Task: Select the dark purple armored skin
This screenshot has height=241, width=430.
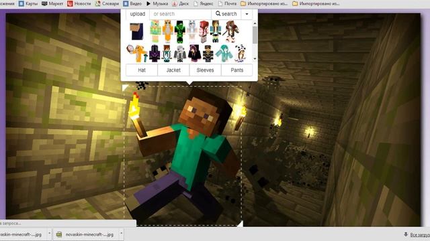Action: point(155,54)
